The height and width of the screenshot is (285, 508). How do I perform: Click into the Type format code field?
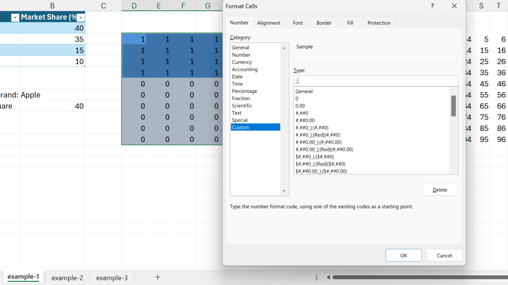(x=375, y=81)
